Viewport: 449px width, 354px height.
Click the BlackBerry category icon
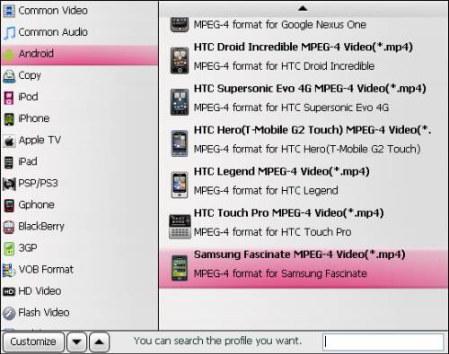[9, 227]
